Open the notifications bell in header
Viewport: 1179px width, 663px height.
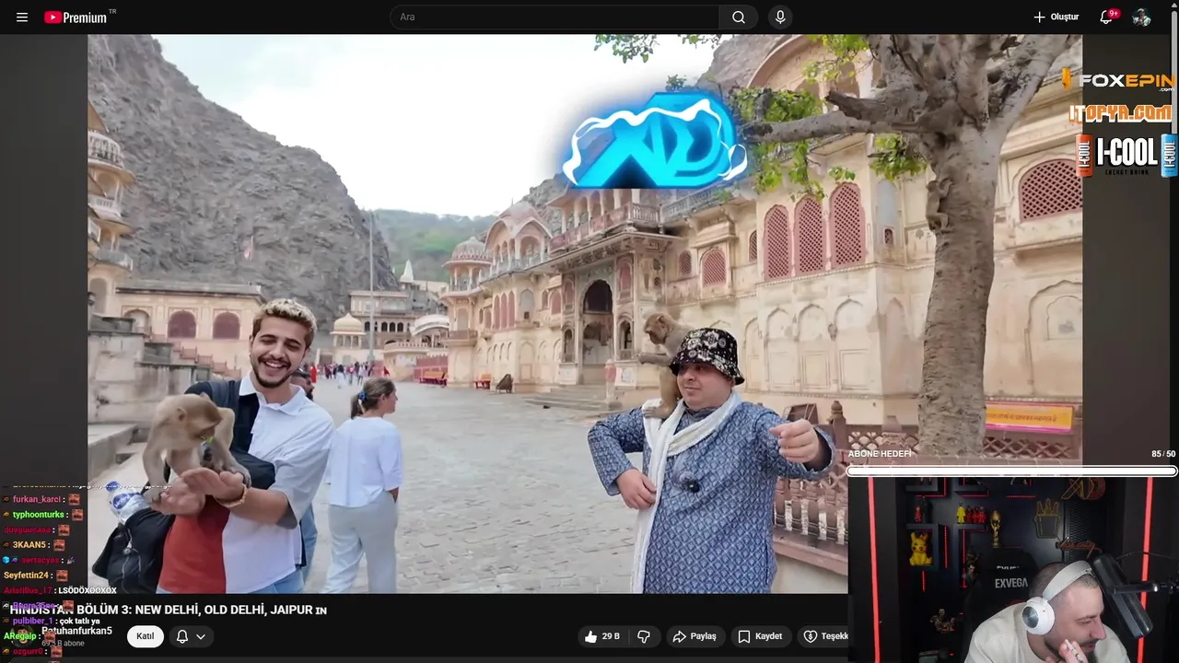click(1107, 17)
